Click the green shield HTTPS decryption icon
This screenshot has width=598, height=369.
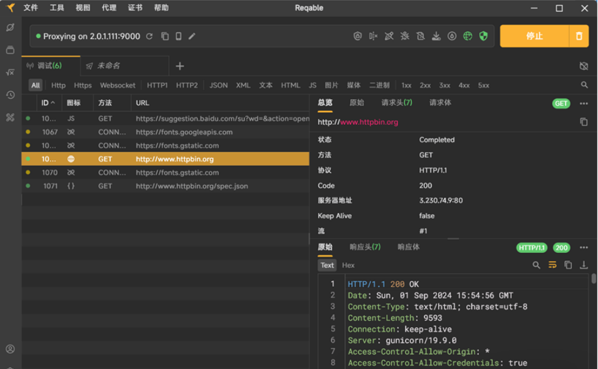coord(483,36)
